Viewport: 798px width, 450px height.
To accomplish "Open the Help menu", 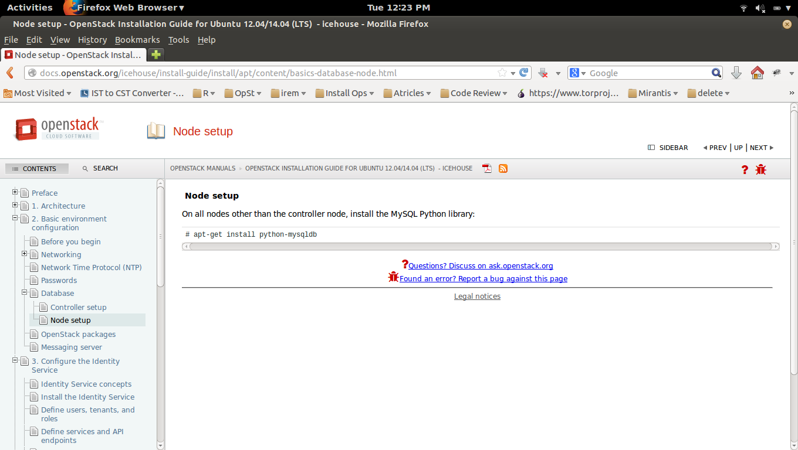I will pos(207,40).
